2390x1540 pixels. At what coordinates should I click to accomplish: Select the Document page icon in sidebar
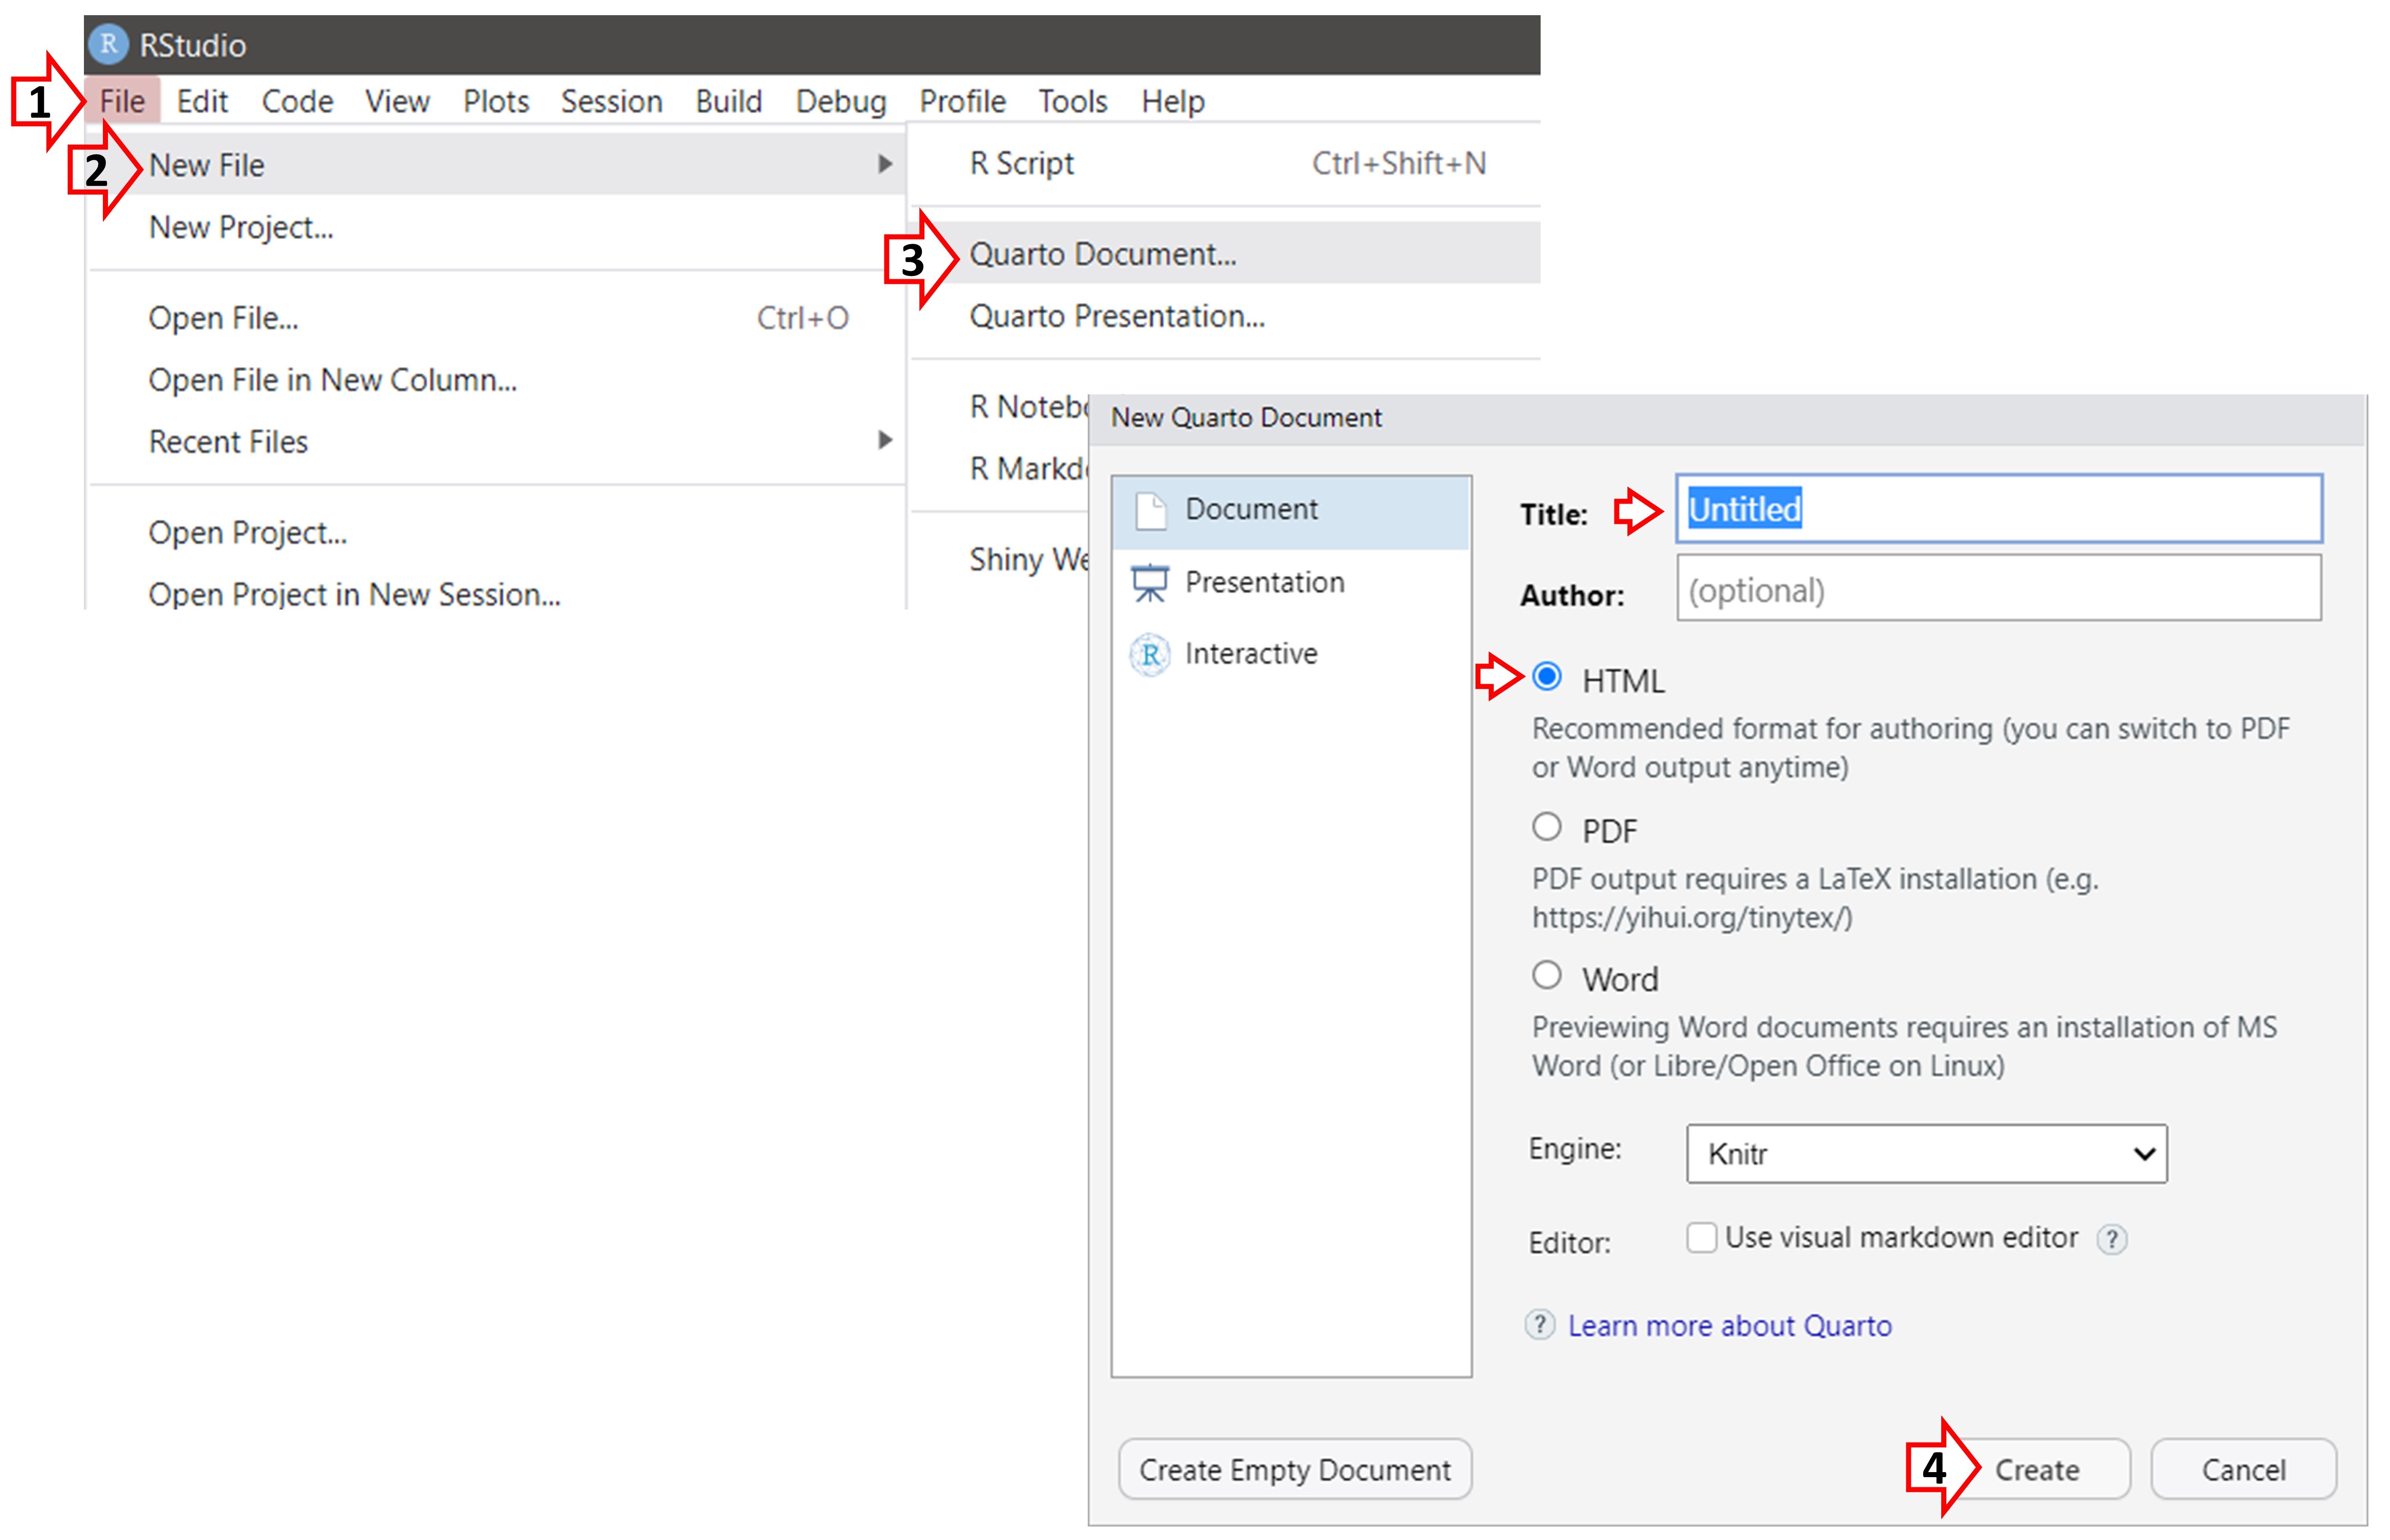(1151, 511)
